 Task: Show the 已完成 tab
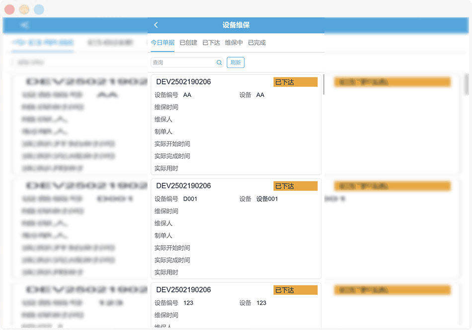click(x=257, y=43)
